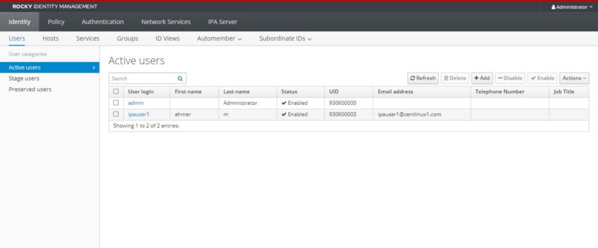This screenshot has height=248, width=598.
Task: Open the admin user login link
Action: coord(135,102)
